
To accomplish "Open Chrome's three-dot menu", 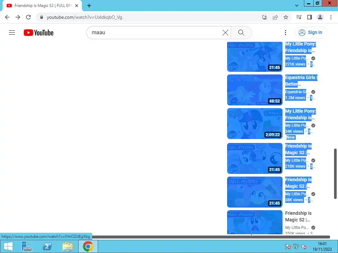I will click(x=331, y=17).
